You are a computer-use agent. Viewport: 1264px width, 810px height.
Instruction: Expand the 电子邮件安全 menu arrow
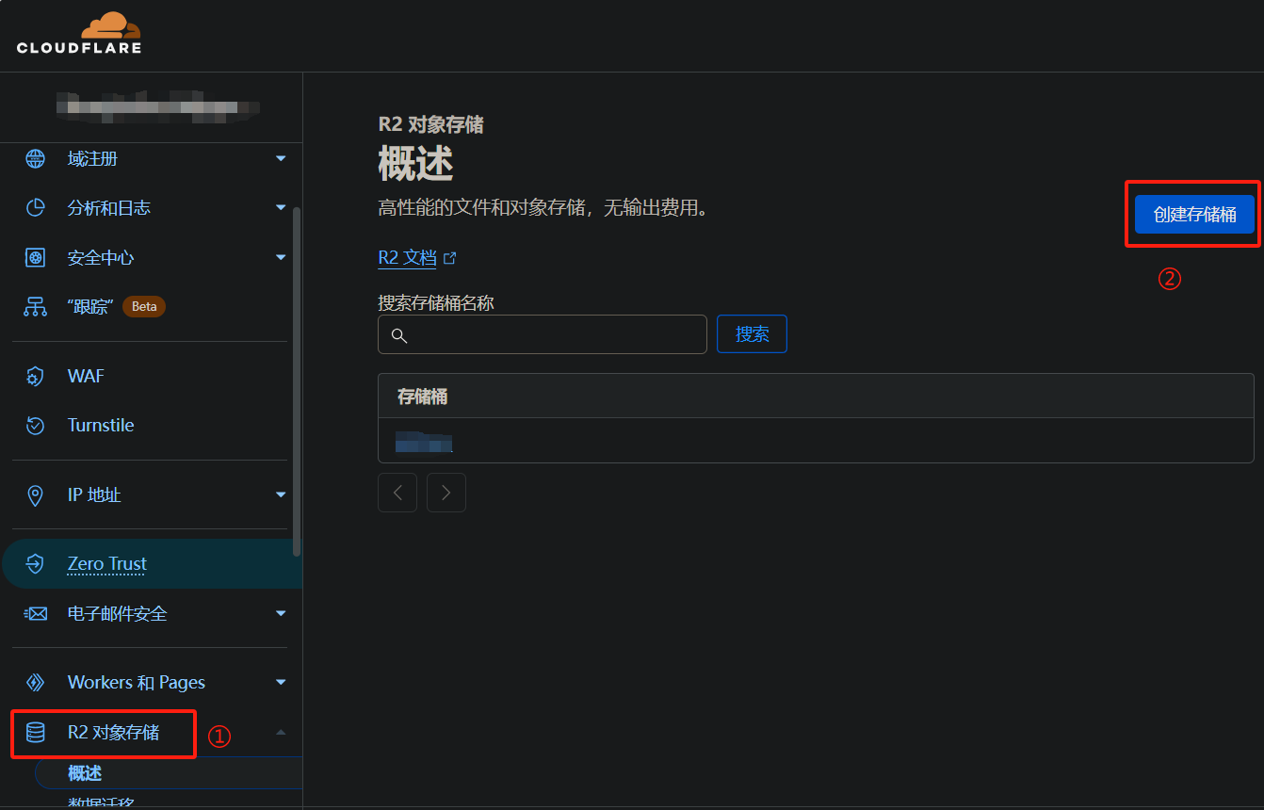tap(281, 613)
